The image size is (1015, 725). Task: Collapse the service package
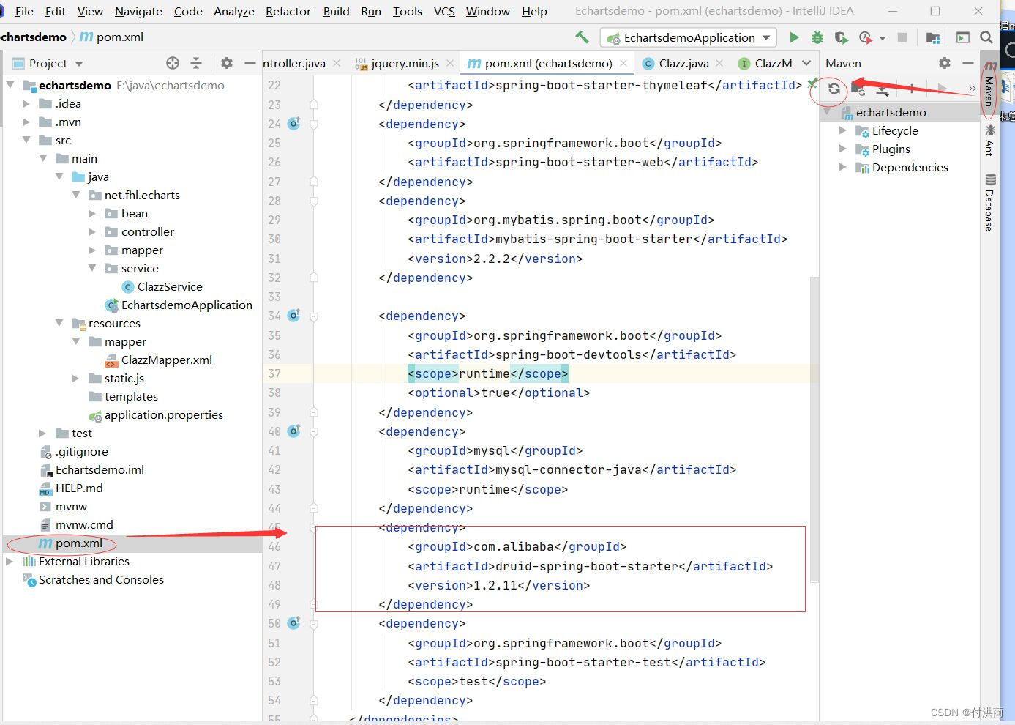point(92,268)
